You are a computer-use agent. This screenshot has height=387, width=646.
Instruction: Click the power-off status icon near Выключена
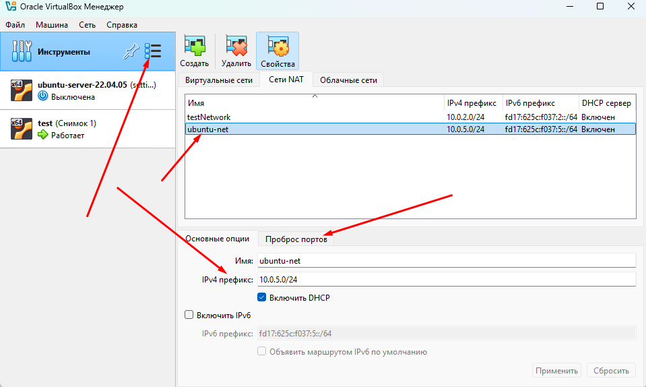point(43,96)
